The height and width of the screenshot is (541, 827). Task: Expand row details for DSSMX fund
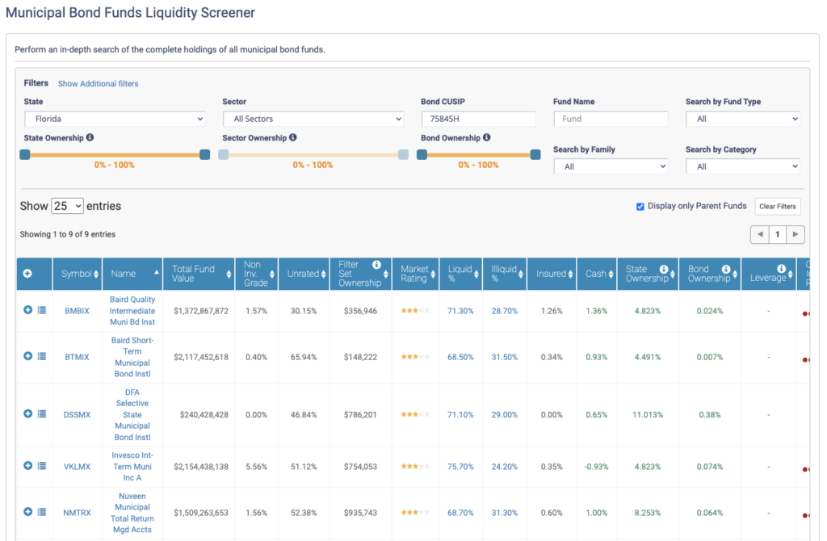(28, 414)
